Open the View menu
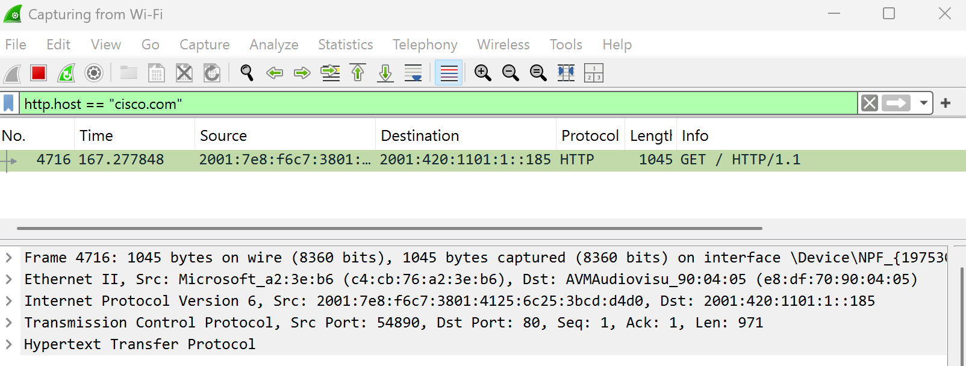This screenshot has width=966, height=366. point(106,45)
